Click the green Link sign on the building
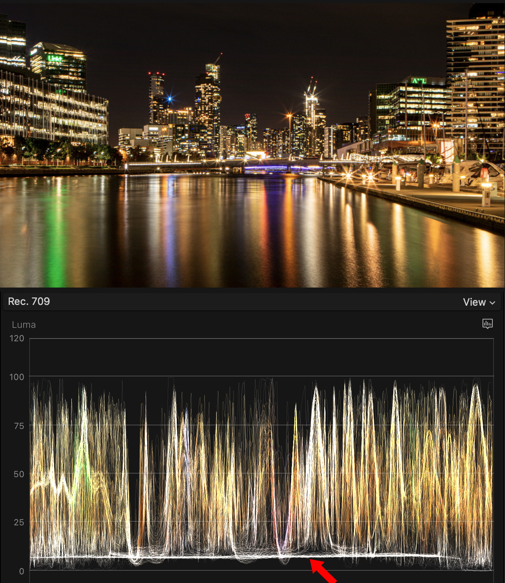This screenshot has height=583, width=505. coord(55,58)
